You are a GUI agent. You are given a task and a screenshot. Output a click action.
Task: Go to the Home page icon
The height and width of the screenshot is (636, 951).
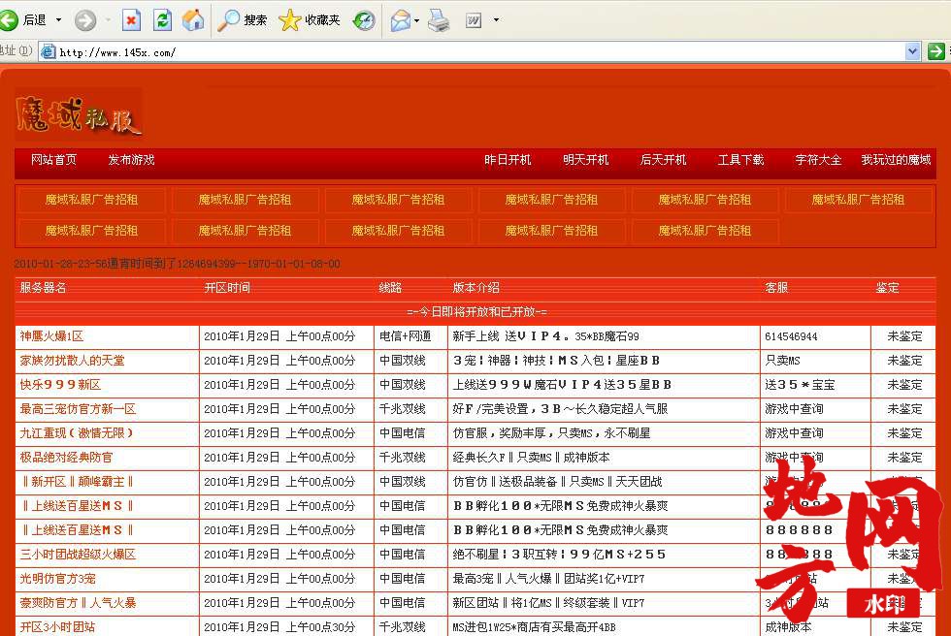(193, 20)
